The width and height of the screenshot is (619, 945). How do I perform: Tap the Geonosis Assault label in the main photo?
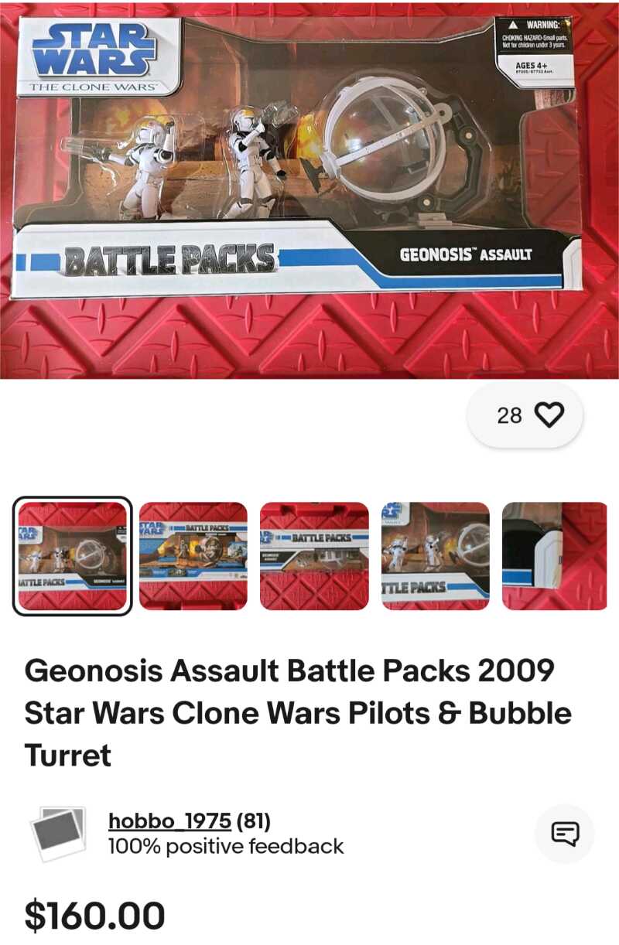tap(466, 254)
